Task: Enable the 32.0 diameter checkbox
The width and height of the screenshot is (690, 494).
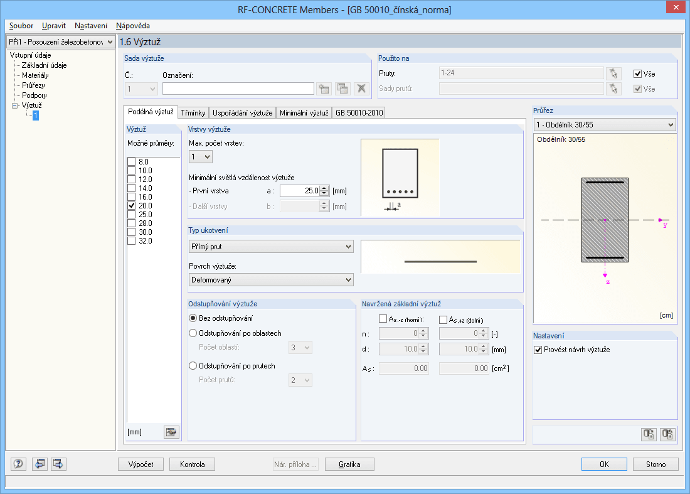Action: tap(131, 241)
